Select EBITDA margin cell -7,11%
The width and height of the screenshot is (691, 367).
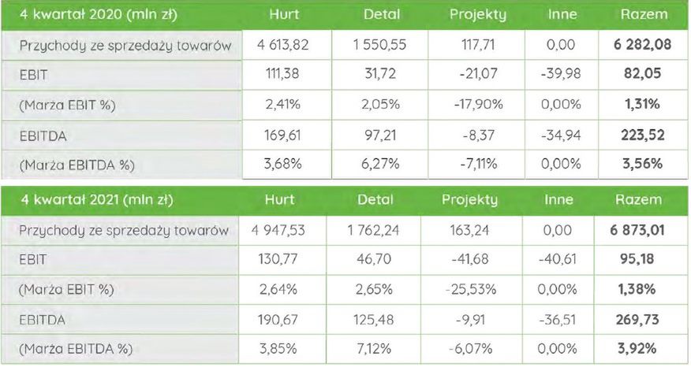point(478,164)
